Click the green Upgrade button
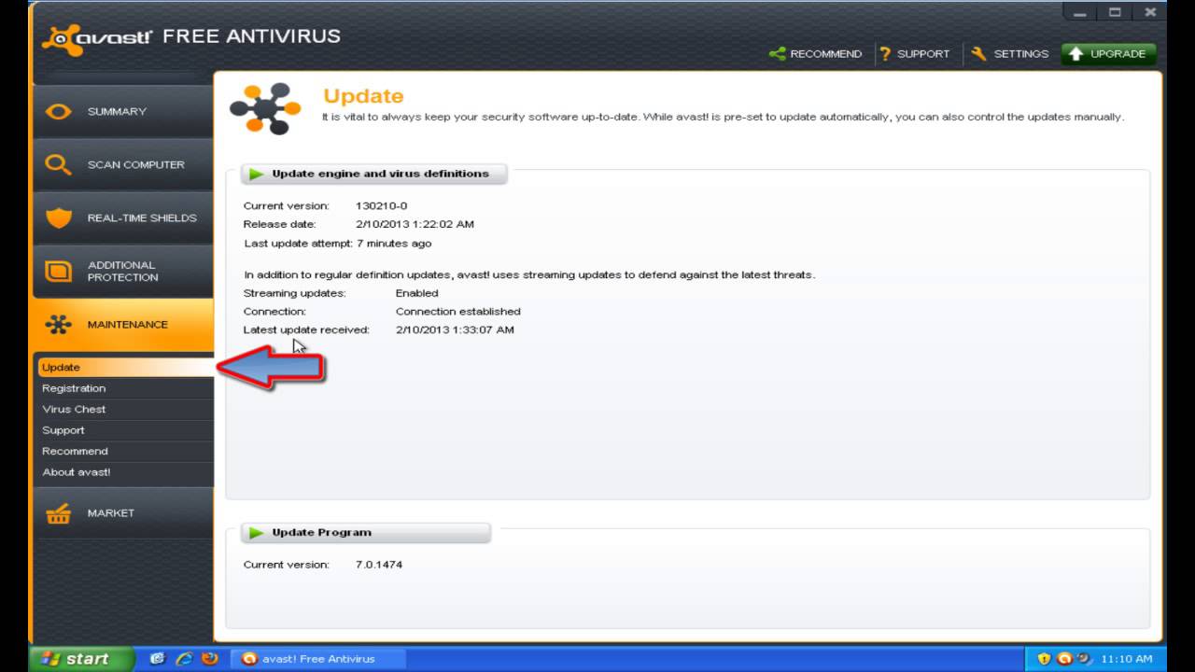 point(1109,54)
